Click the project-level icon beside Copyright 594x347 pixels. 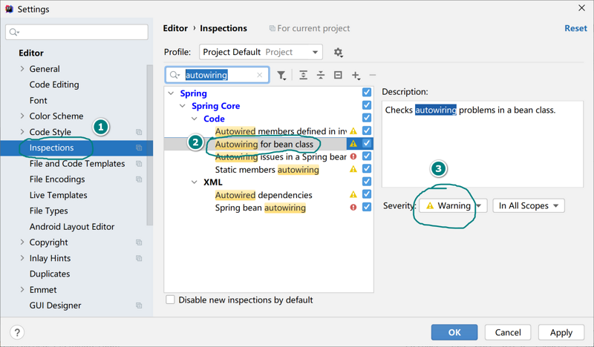[x=139, y=242]
